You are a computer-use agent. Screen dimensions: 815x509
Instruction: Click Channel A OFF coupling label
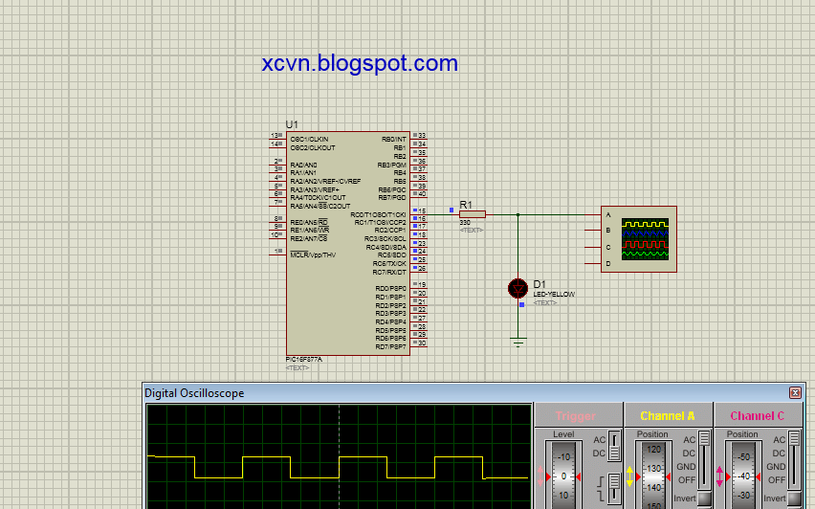pos(687,480)
